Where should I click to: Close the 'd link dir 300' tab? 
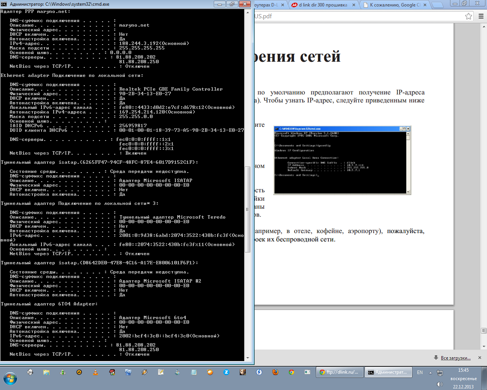tap(353, 5)
